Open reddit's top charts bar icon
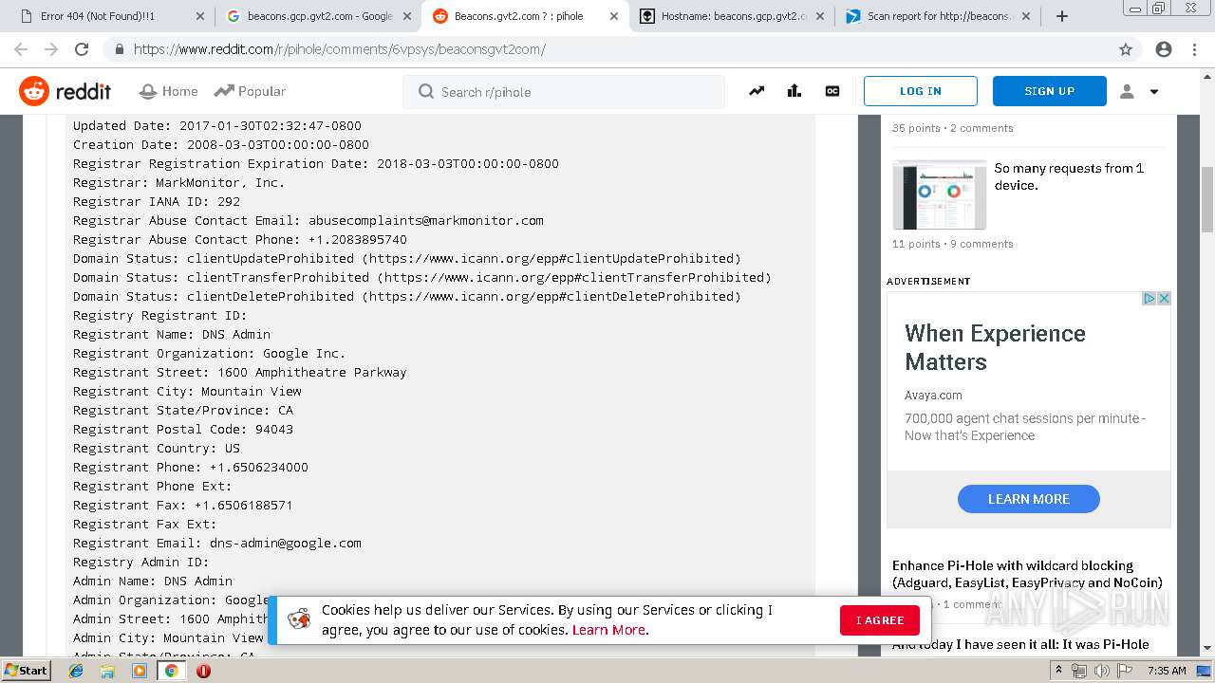The width and height of the screenshot is (1215, 683). pos(794,91)
